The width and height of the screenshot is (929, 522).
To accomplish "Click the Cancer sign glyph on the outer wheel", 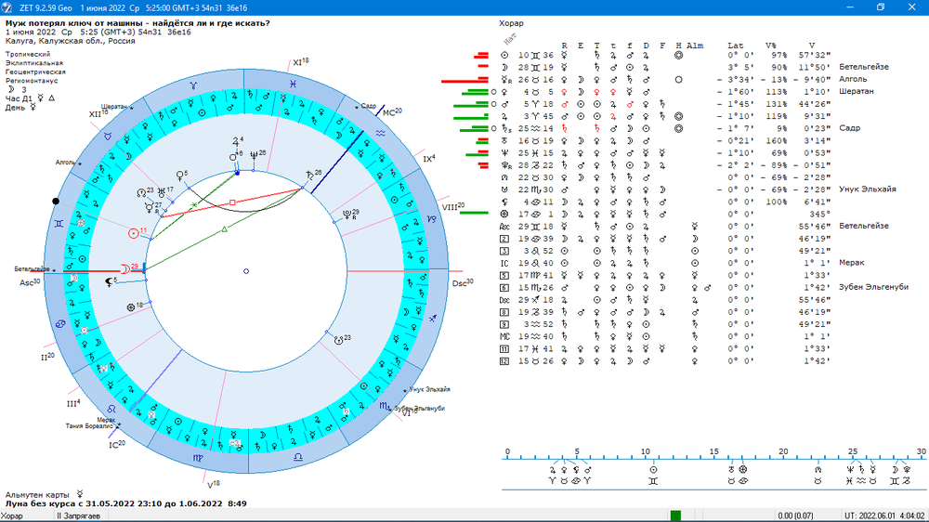I will [60, 324].
